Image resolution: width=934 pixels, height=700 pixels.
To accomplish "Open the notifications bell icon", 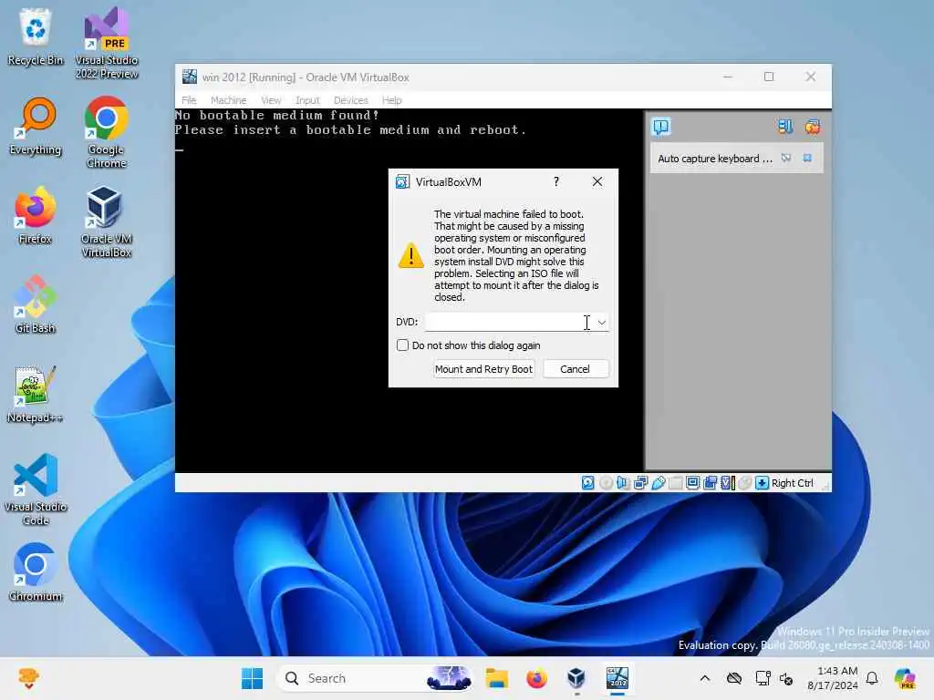I will coord(872,678).
